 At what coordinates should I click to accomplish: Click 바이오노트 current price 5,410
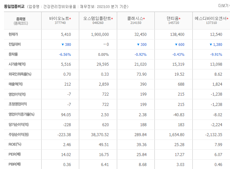66,35
